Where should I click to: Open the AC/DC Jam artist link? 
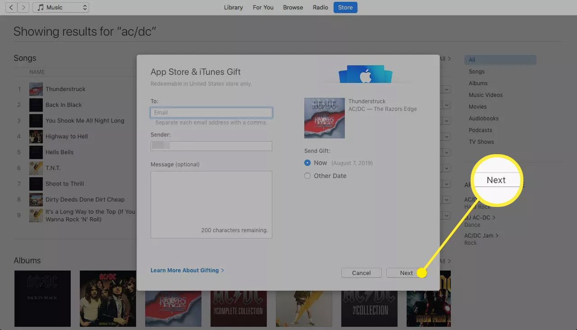click(481, 235)
